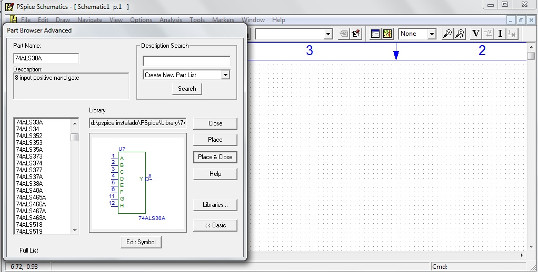The image size is (538, 272).
Task: Click the Help button in Part Browser
Action: 215,174
